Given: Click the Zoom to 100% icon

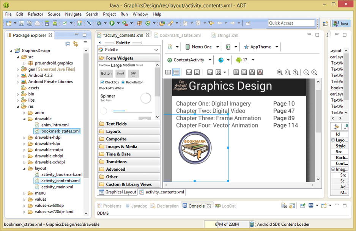Looking at the screenshot, I should click(296, 72).
